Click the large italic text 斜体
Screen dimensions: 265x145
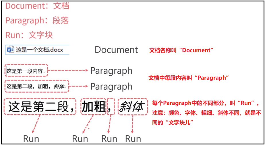point(132,107)
